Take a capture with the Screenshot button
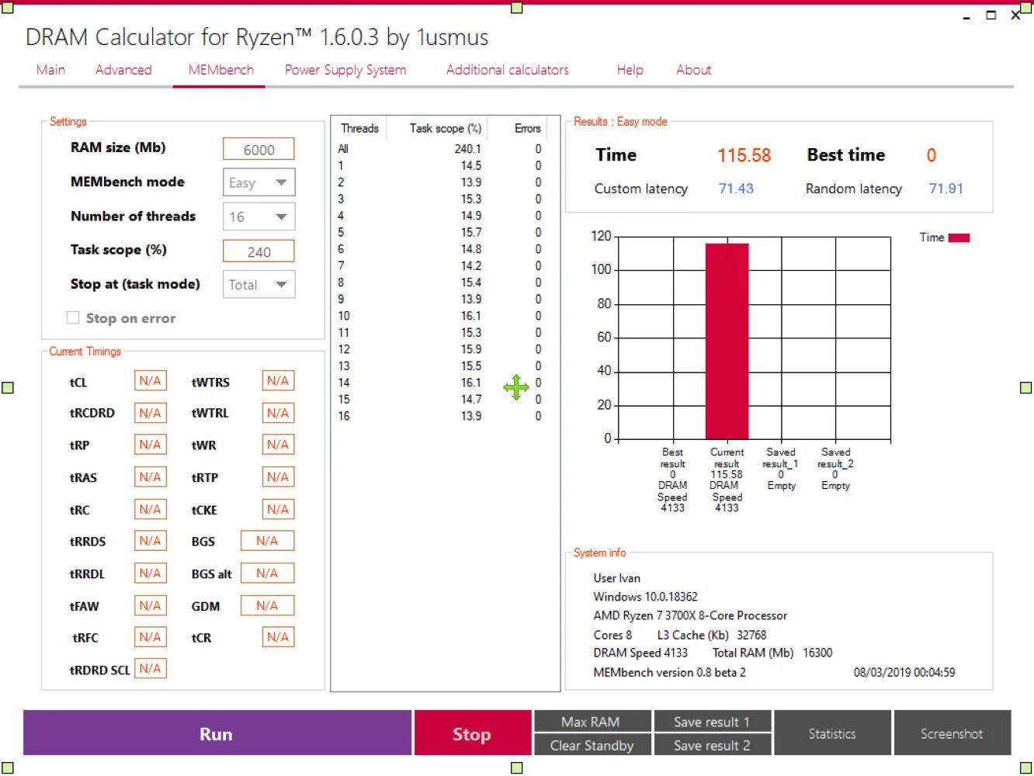The height and width of the screenshot is (776, 1034). [x=952, y=733]
